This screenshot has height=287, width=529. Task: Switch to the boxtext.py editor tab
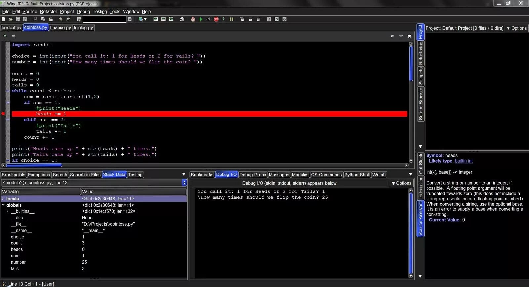pos(12,28)
